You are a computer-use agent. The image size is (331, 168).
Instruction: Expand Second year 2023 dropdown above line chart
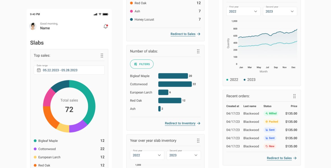280,11
